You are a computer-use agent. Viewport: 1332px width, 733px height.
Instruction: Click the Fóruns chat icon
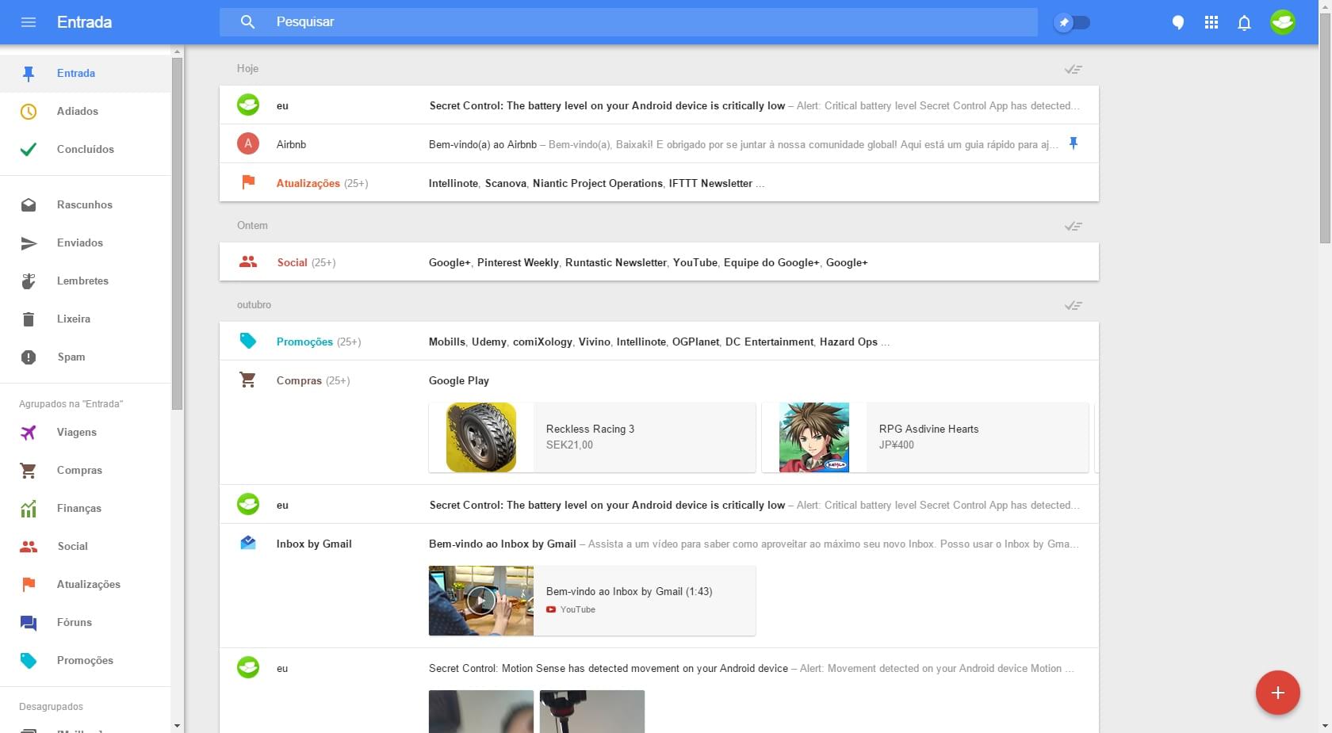[x=29, y=623]
